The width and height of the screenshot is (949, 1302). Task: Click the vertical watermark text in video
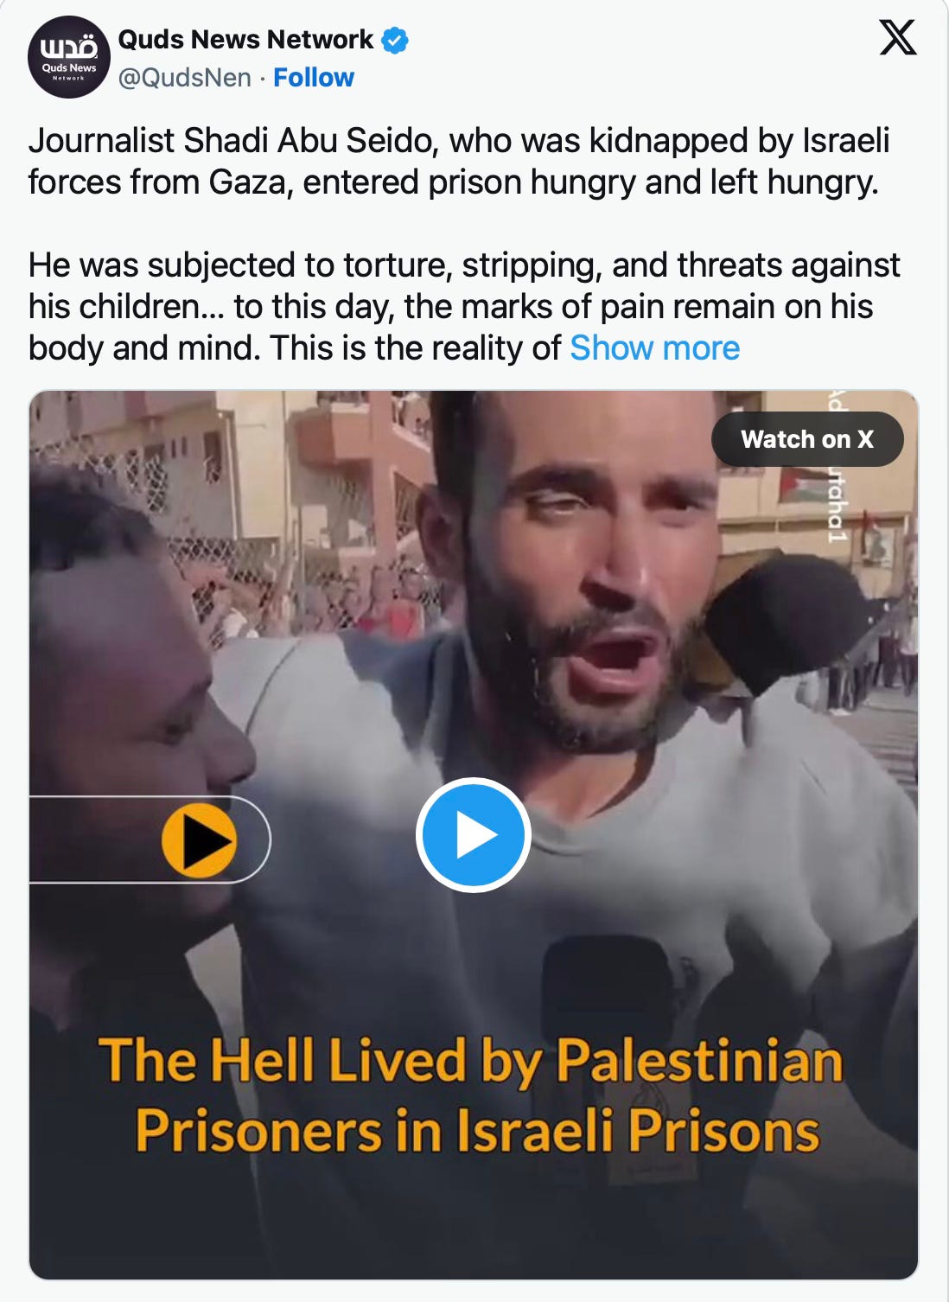click(x=836, y=468)
